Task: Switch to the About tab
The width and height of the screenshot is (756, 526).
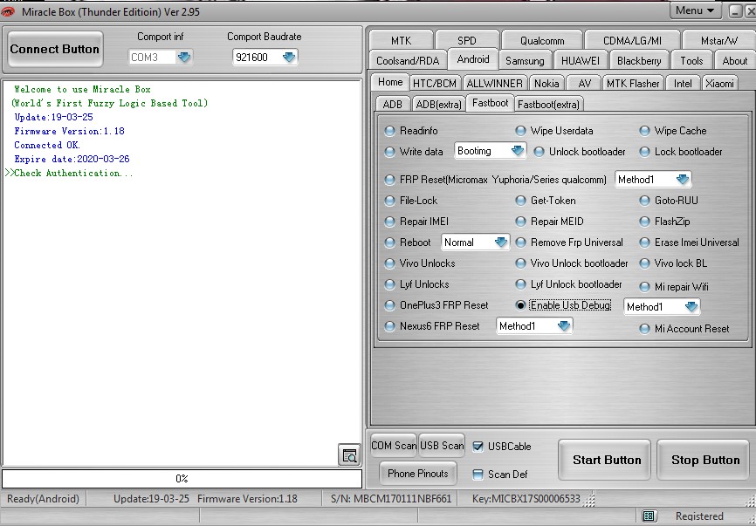Action: point(734,61)
